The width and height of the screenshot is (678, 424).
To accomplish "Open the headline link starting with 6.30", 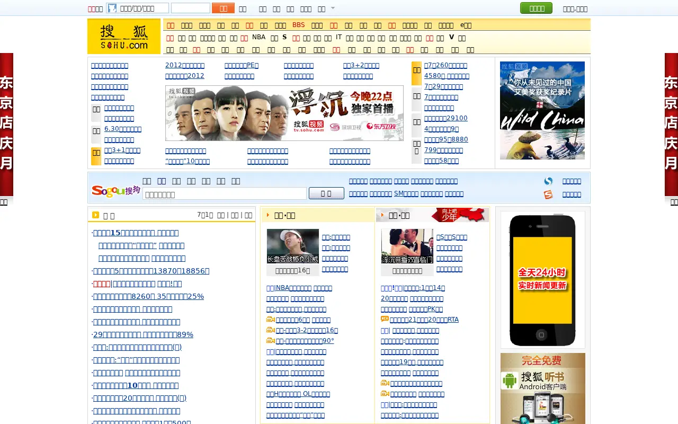I will click(123, 129).
